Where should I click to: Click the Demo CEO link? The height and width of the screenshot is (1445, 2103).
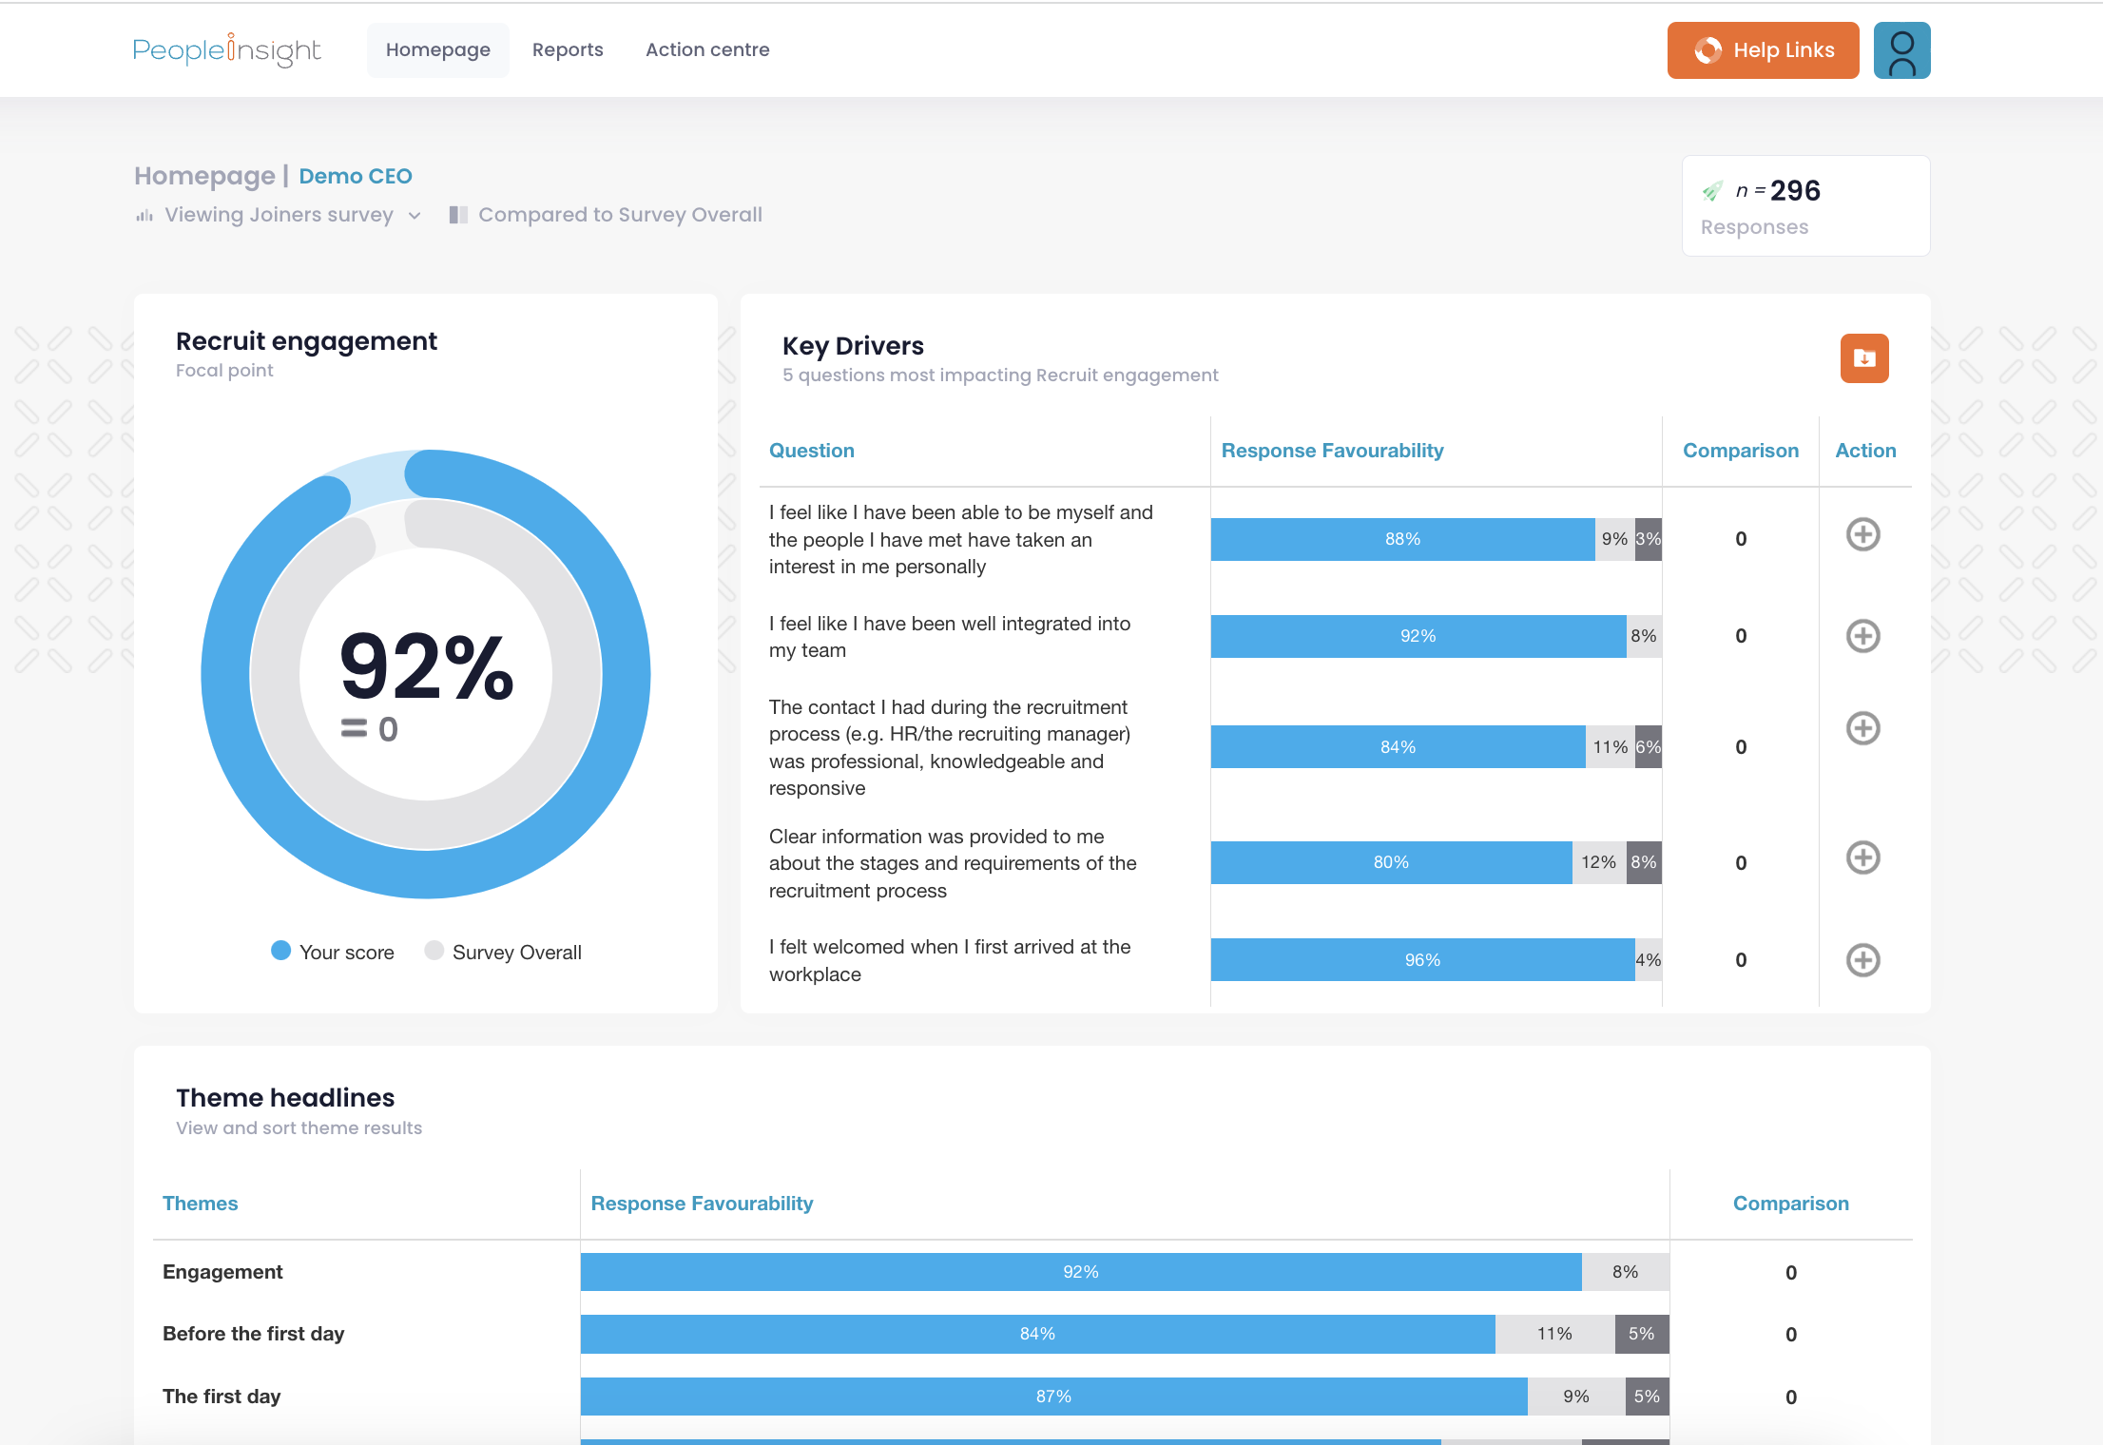pyautogui.click(x=356, y=176)
